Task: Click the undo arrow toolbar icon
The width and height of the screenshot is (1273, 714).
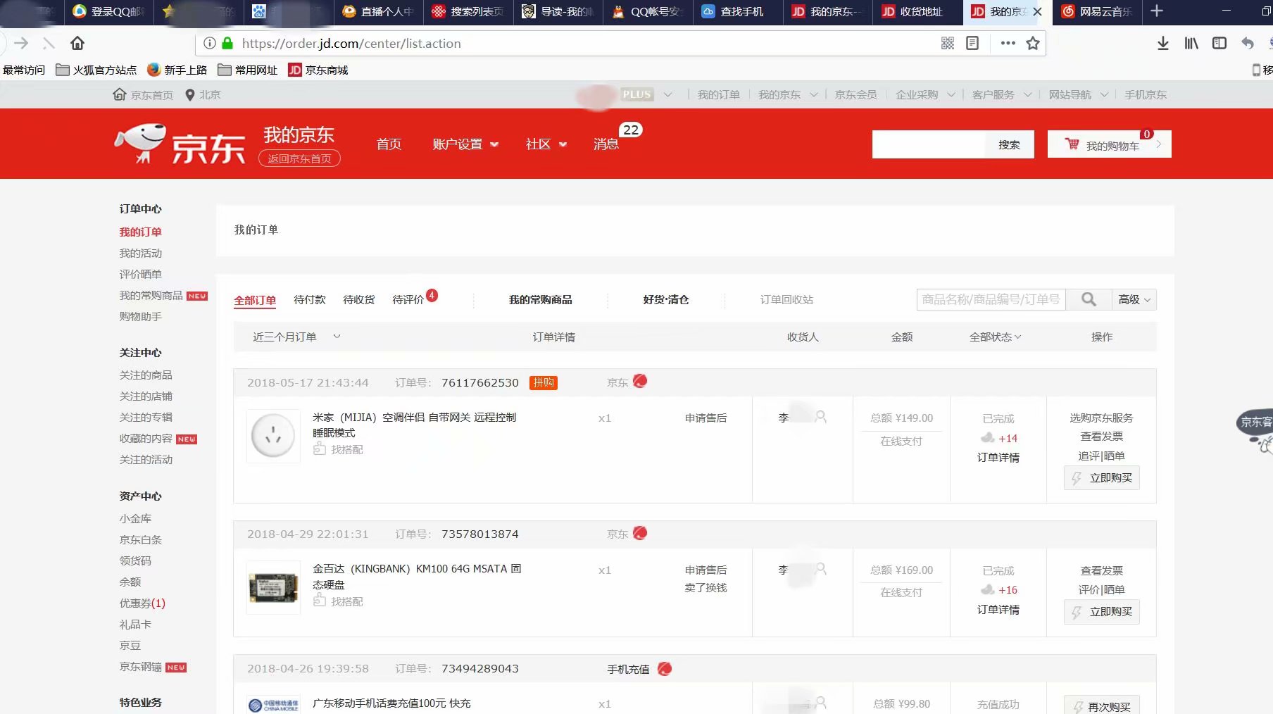Action: (1248, 44)
